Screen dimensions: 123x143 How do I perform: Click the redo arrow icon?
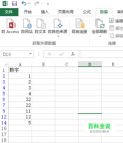(x=37, y=4)
